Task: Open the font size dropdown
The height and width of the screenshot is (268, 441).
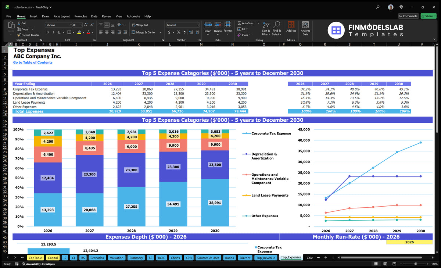Action: click(81, 25)
